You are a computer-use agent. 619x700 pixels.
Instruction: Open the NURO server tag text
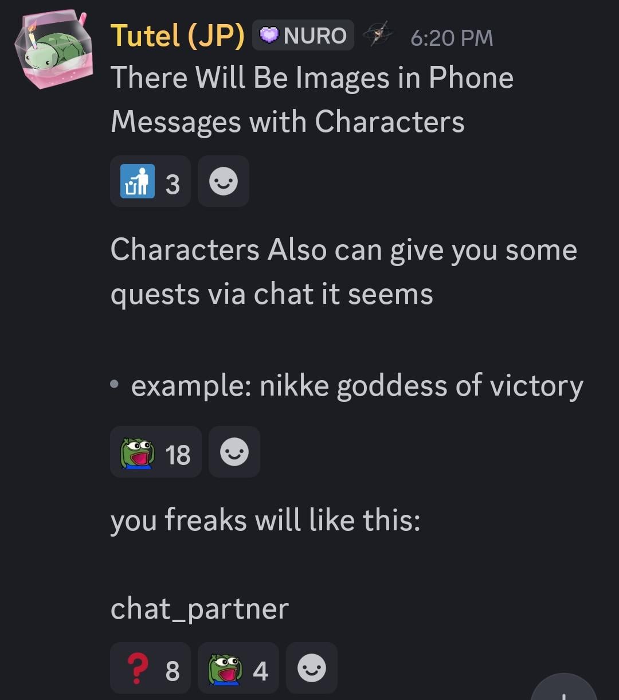315,36
